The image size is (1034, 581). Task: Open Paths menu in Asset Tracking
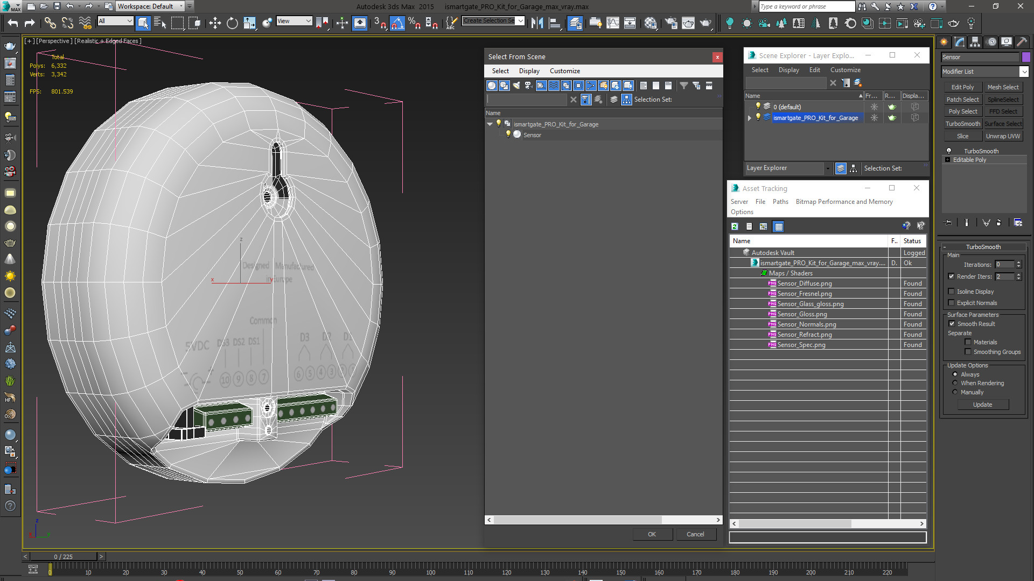click(780, 202)
